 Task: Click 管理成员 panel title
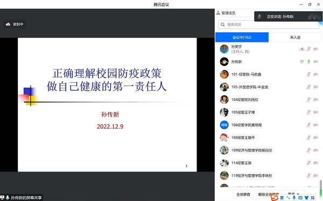[x=228, y=13]
